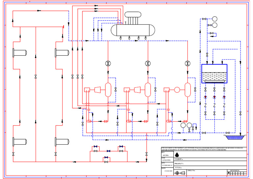Click the PROJECT field label
The image size is (253, 179).
[179, 164]
